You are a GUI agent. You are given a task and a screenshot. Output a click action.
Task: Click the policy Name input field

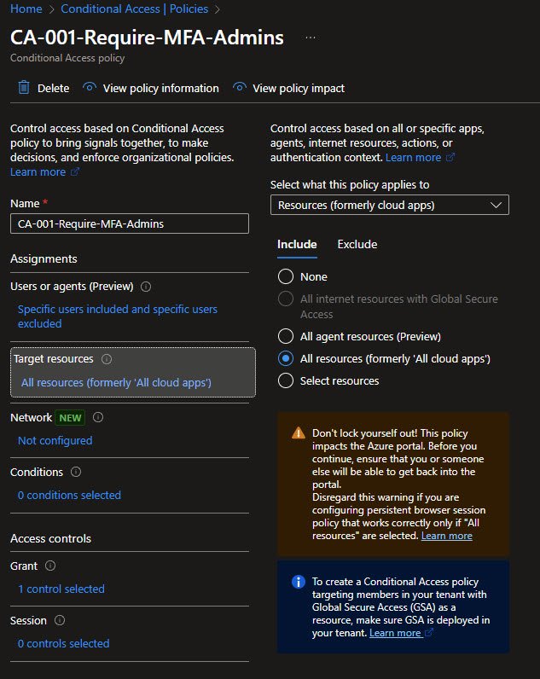point(130,223)
